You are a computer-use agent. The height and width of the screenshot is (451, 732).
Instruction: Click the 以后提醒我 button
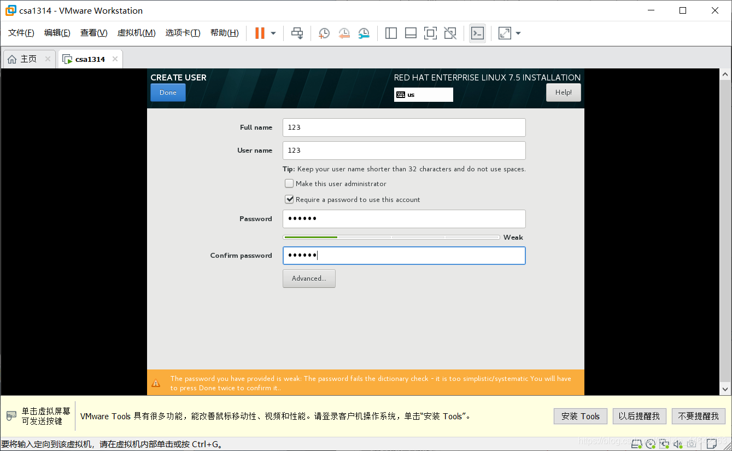[640, 417]
